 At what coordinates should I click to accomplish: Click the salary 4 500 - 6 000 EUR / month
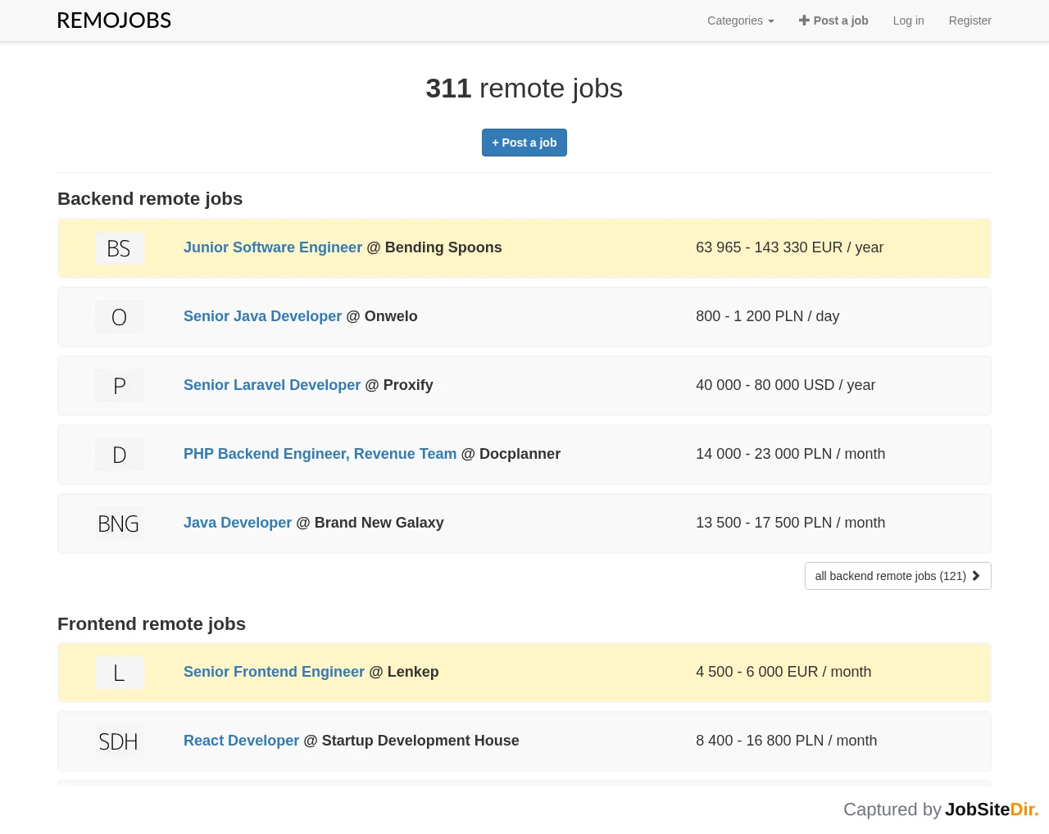click(783, 672)
